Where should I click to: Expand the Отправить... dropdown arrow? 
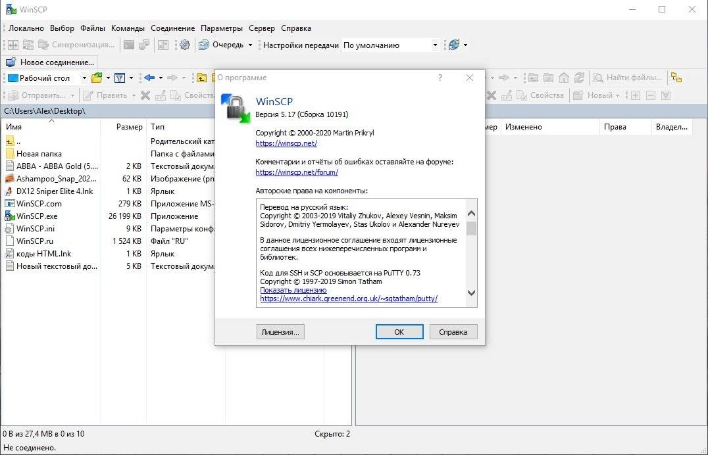(72, 96)
